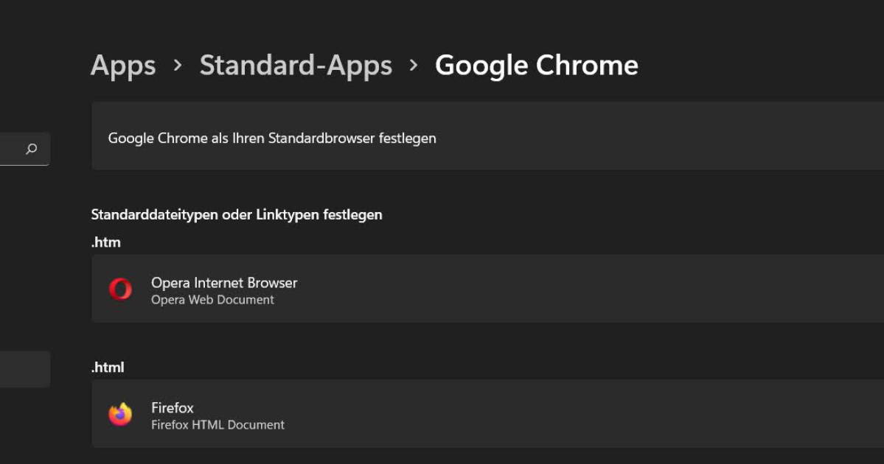Open the .html handler chooser showing Firefox

(487, 414)
